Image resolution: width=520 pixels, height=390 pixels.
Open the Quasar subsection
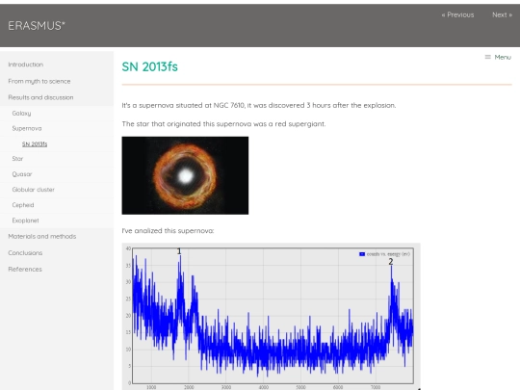22,174
